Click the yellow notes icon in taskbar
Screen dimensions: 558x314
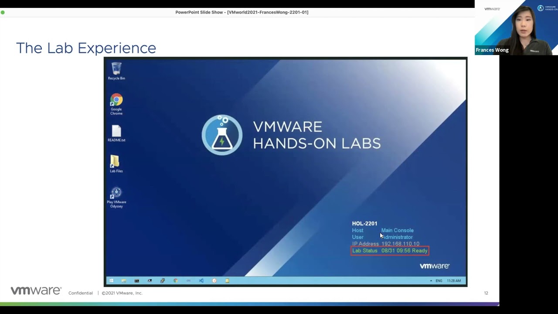227,281
